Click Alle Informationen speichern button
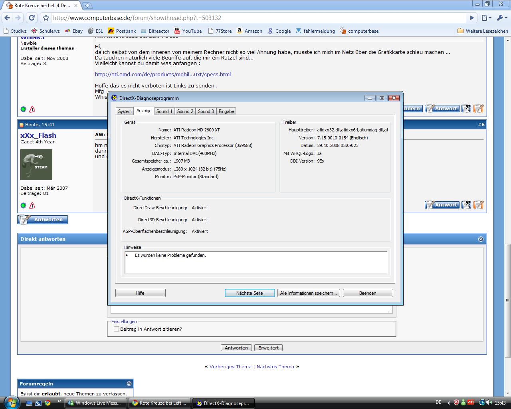 (x=309, y=293)
